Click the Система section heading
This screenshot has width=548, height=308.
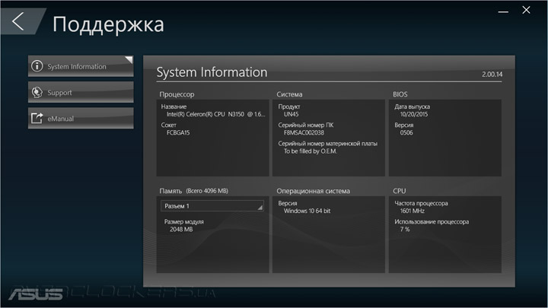(x=289, y=94)
